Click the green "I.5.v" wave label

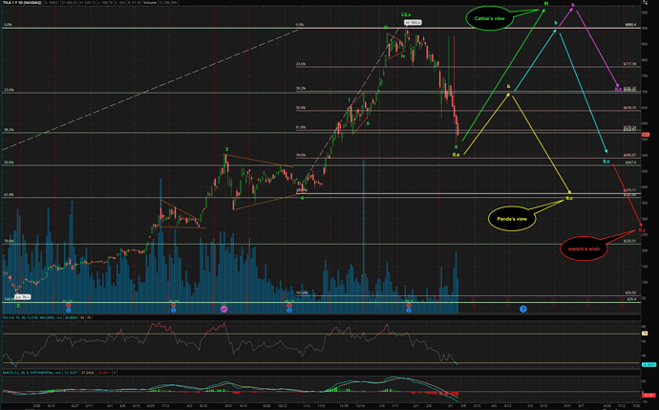point(406,14)
